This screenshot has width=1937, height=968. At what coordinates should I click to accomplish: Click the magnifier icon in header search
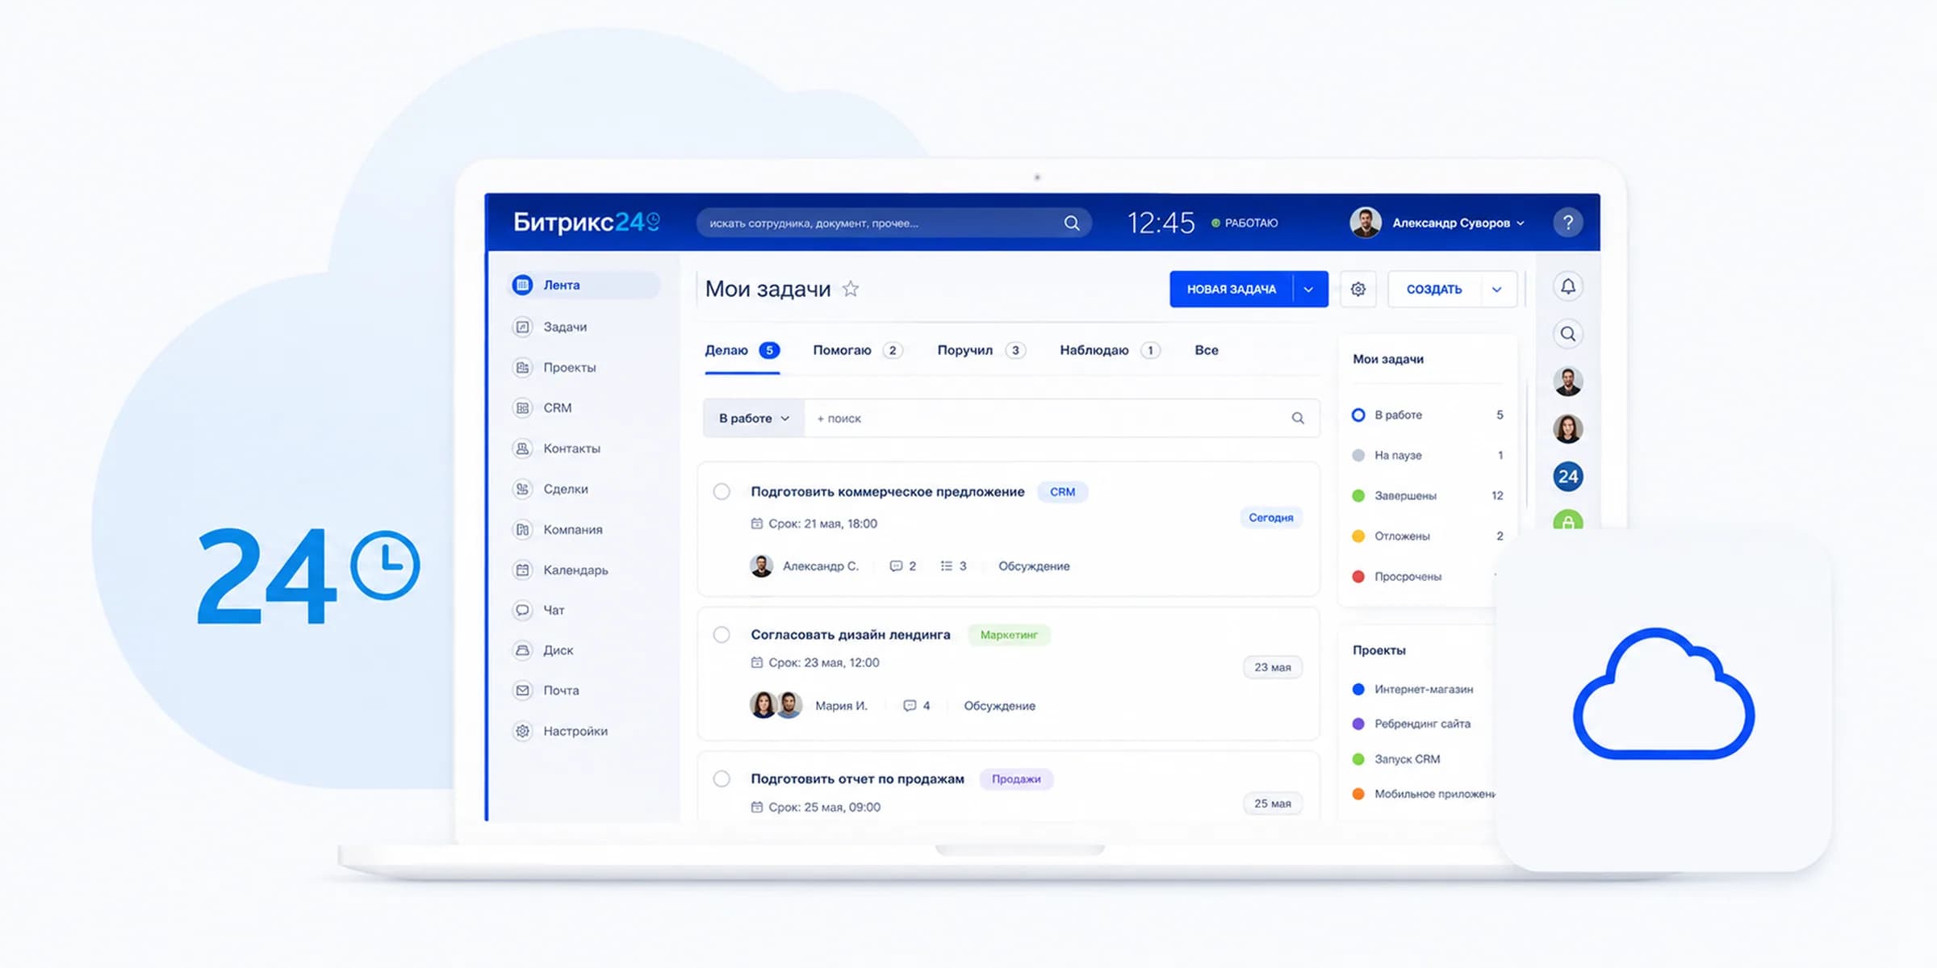[1072, 223]
